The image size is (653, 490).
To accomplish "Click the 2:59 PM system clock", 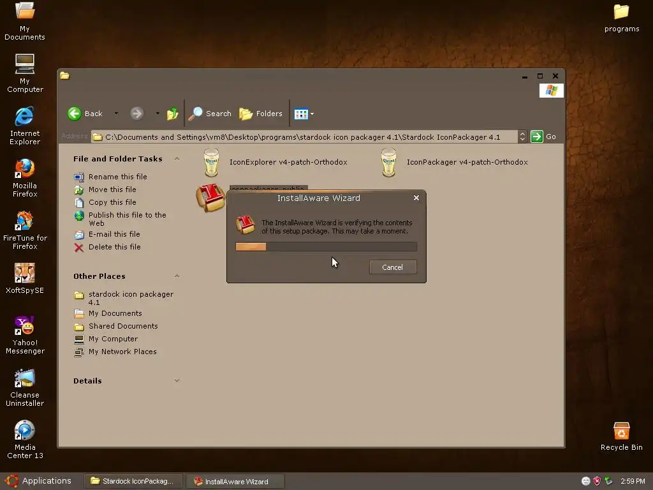I will [x=633, y=481].
